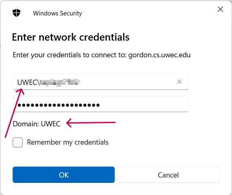232x195 pixels.
Task: Focus the password input field
Action: (101, 104)
